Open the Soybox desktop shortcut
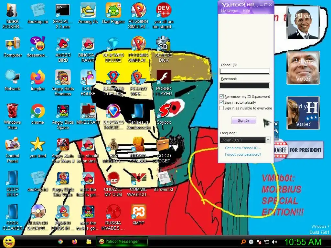 click(164, 114)
